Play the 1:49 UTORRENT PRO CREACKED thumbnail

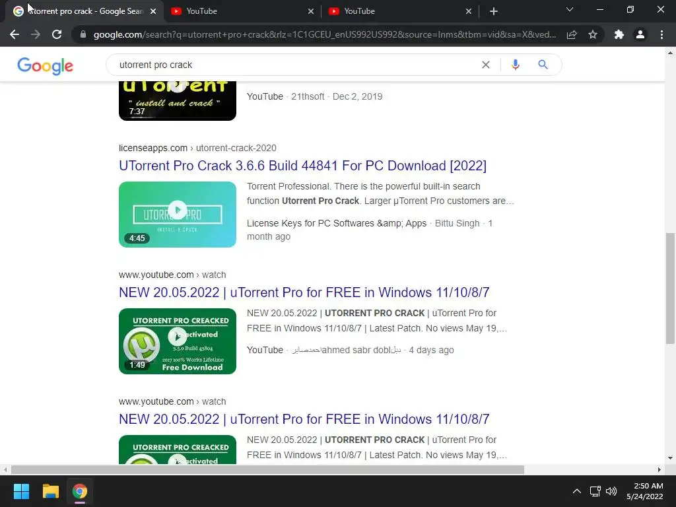(x=178, y=341)
